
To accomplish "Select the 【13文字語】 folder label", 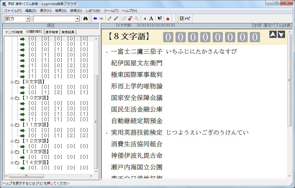I will click(36, 152).
